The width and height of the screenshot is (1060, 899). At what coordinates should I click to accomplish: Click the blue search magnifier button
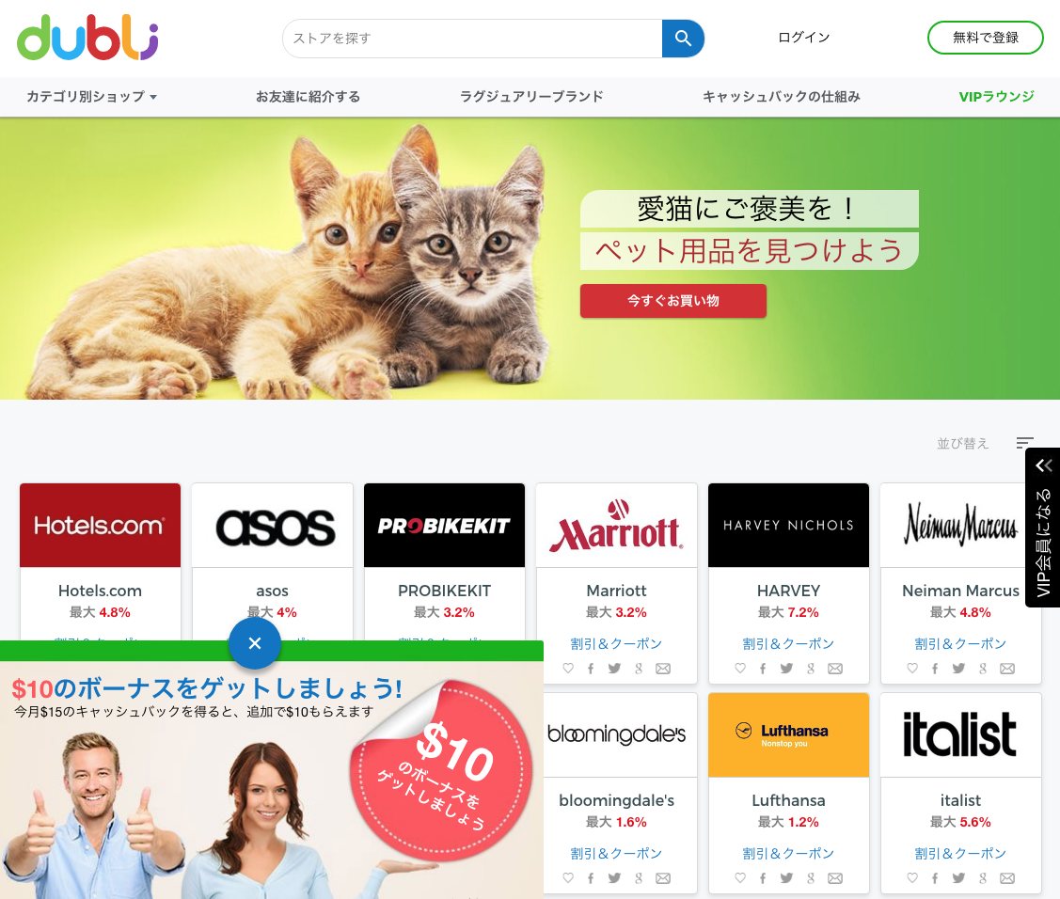coord(683,39)
